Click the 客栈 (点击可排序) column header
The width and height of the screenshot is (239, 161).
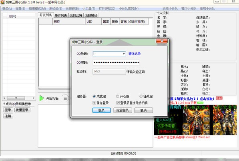pos(134,22)
